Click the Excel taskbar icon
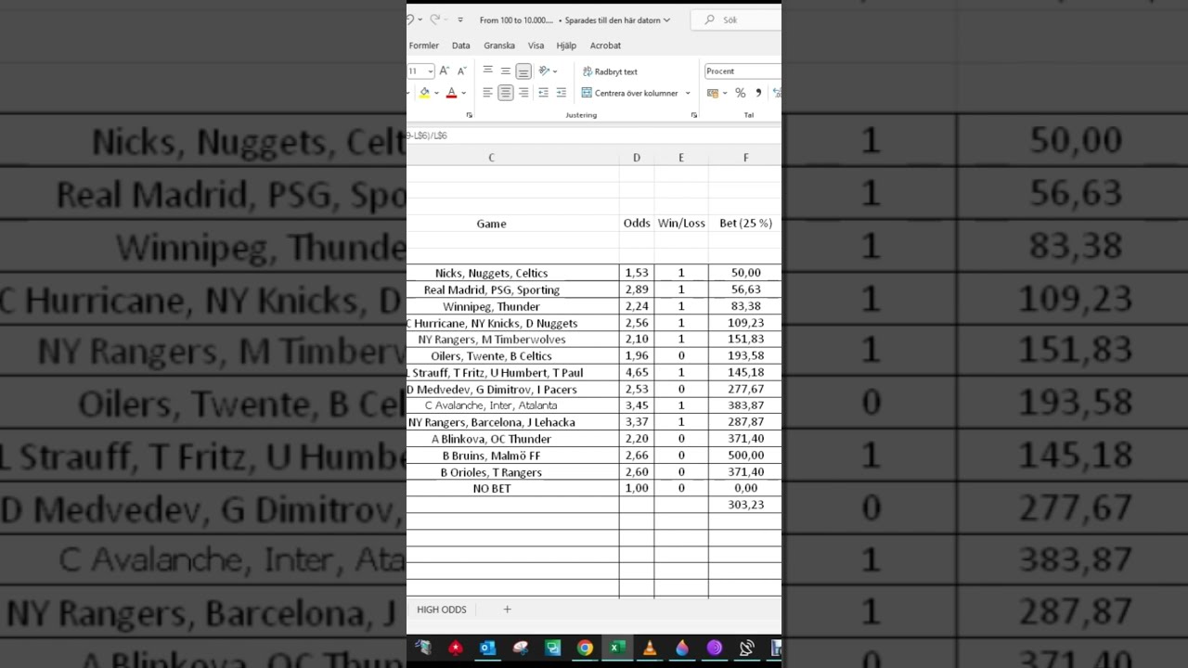Screen dimensions: 1188x668 [x=617, y=649]
